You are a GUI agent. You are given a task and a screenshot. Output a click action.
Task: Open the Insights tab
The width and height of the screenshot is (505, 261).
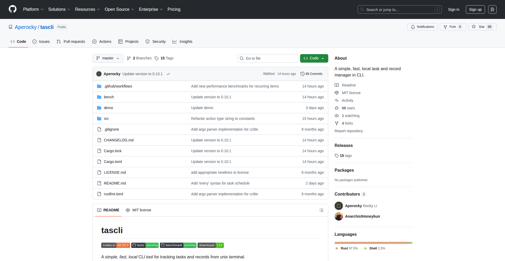tap(186, 41)
